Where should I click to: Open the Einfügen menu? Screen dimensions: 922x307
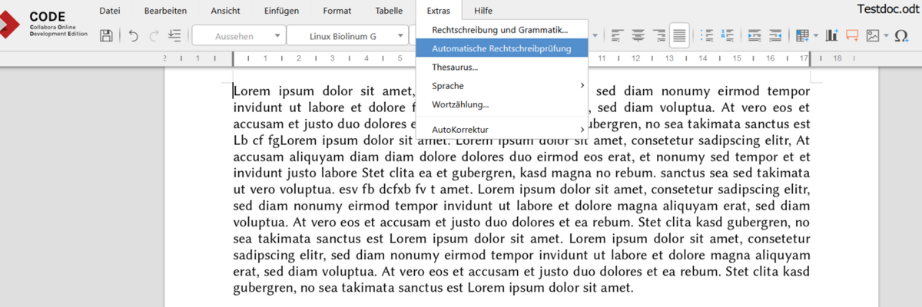281,11
